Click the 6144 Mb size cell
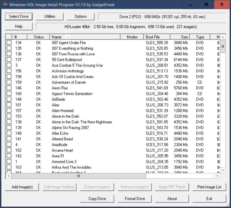Image resolution: width=231 pixels, height=208 pixels. pos(181,60)
